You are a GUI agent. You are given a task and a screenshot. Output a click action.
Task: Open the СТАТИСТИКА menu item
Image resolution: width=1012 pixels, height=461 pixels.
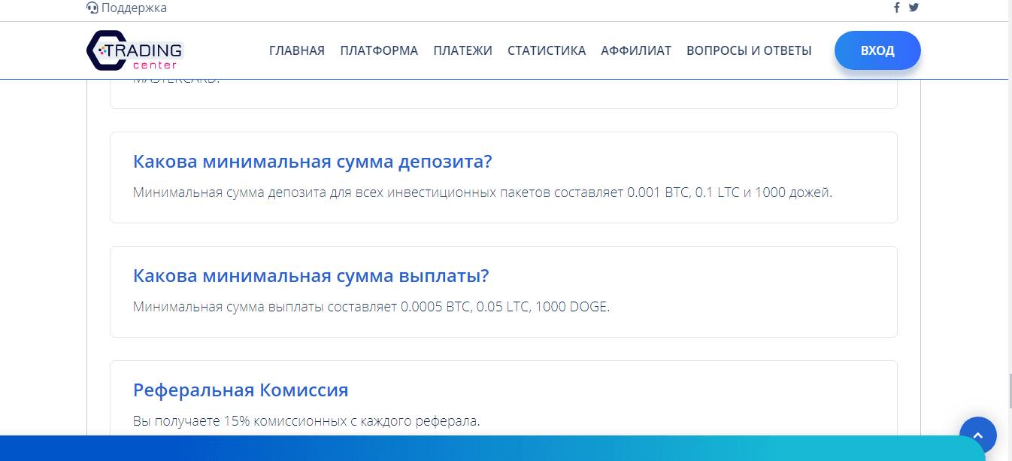click(547, 50)
